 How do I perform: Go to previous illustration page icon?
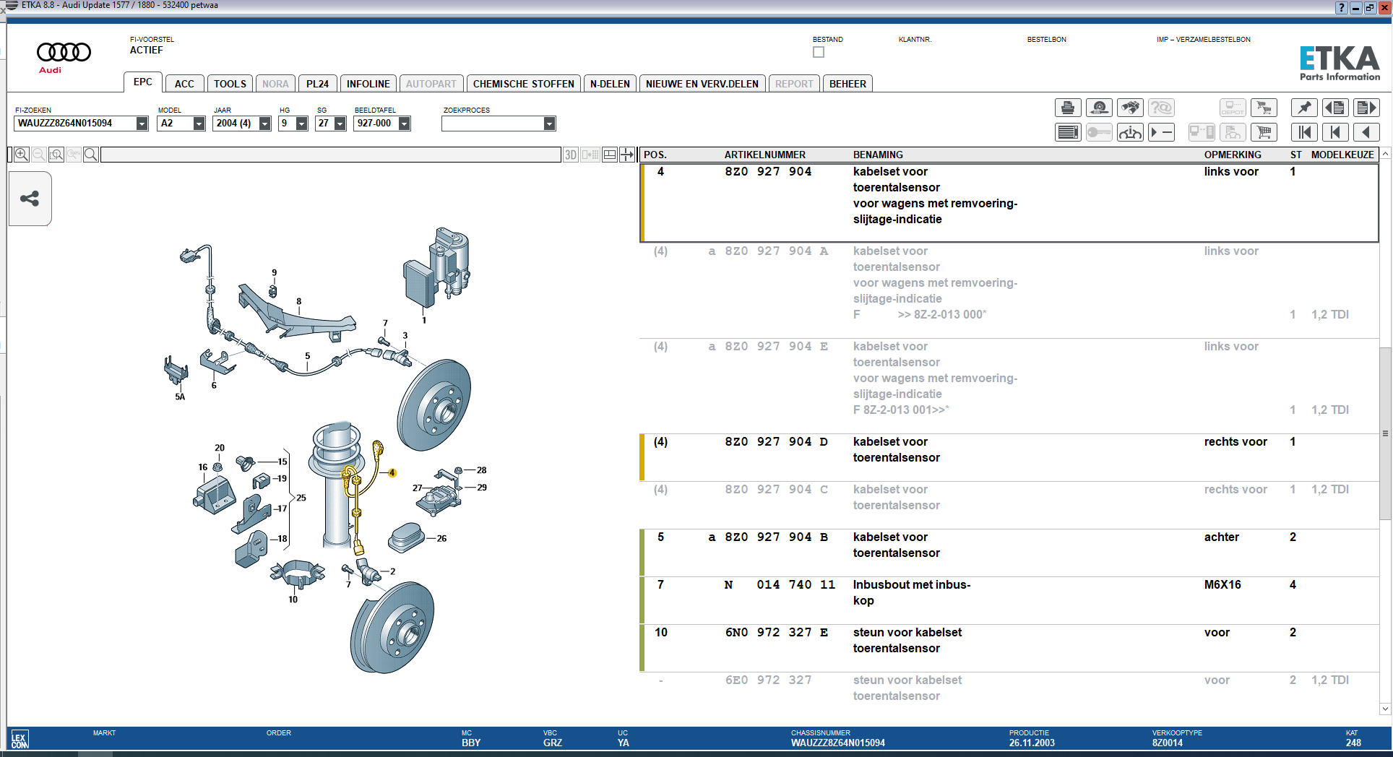1335,108
